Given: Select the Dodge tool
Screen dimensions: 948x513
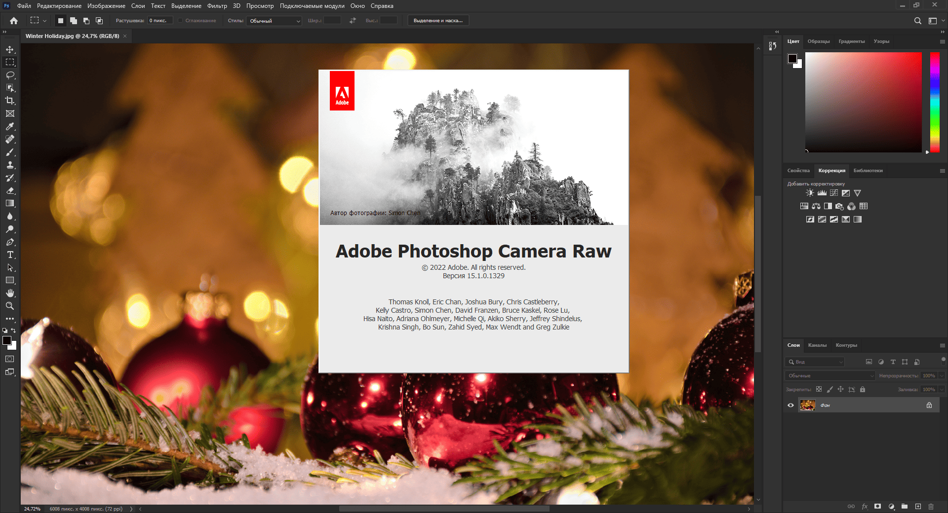Looking at the screenshot, I should coord(10,229).
